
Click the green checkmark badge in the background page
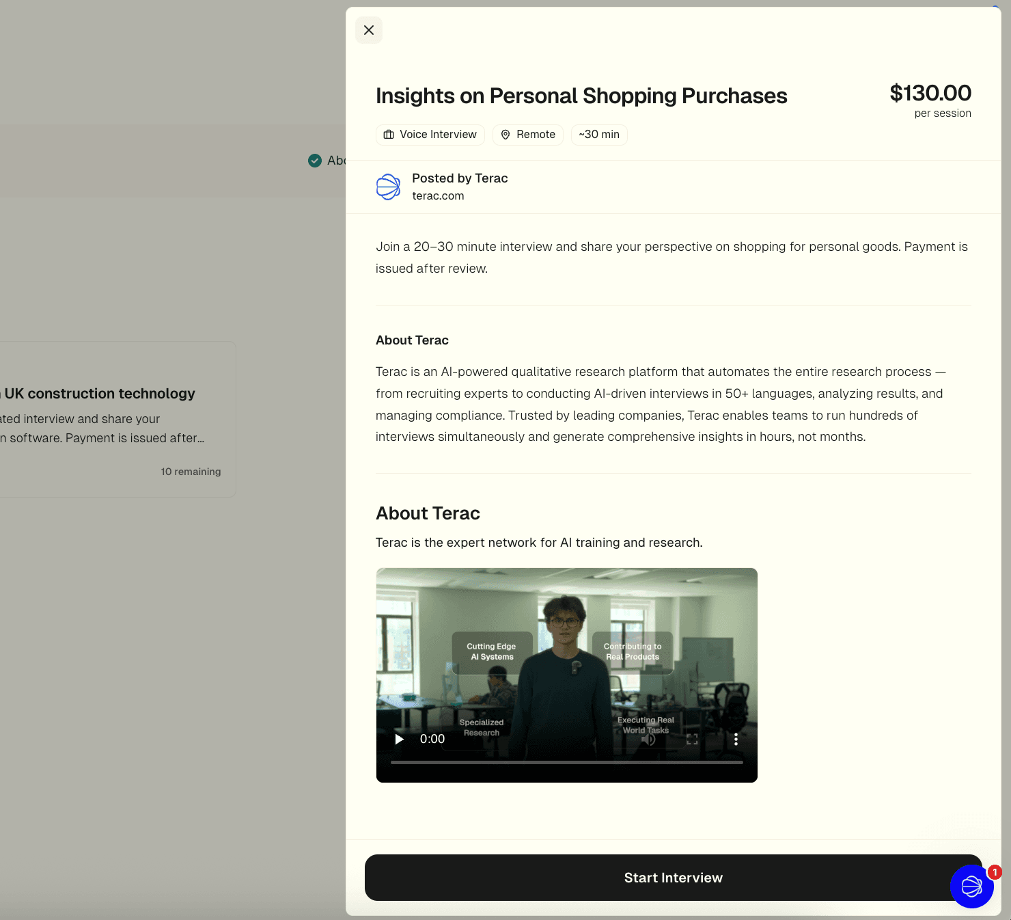click(x=315, y=161)
